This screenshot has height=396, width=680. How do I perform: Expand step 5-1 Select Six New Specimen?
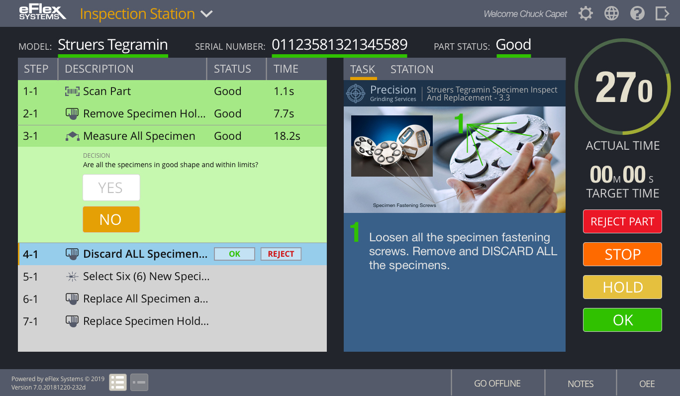(x=146, y=277)
